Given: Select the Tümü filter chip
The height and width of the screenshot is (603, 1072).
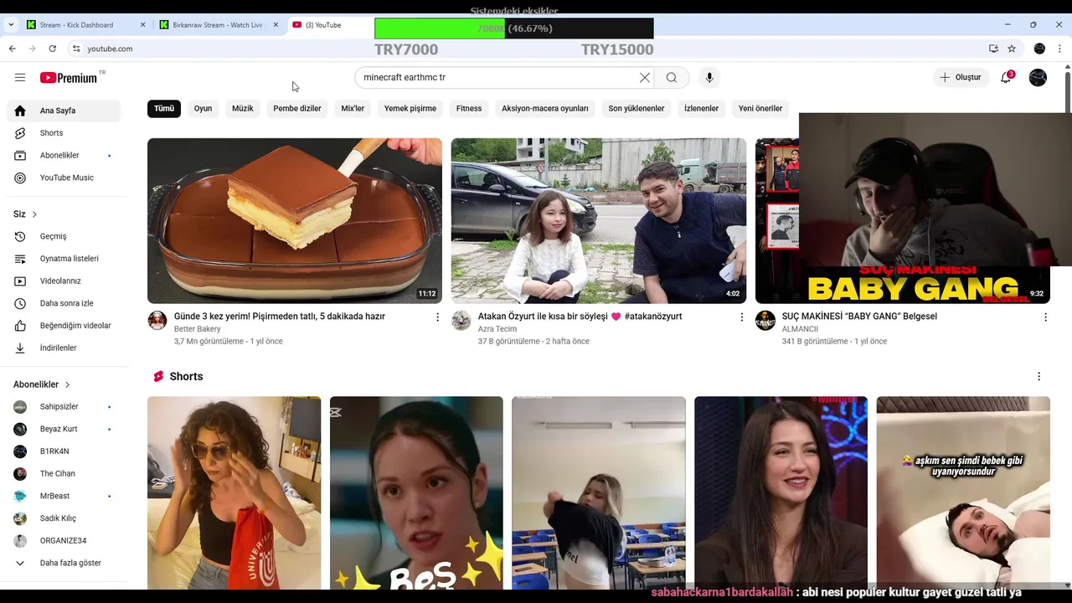Looking at the screenshot, I should 164,109.
